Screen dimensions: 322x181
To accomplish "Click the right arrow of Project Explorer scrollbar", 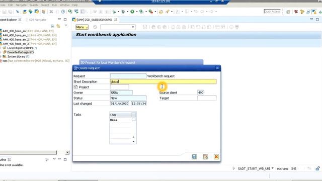I will (x=67, y=152).
